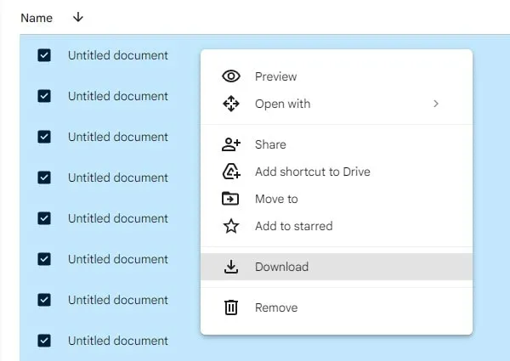Click the Remove trash can icon
The height and width of the screenshot is (361, 510).
tap(231, 307)
